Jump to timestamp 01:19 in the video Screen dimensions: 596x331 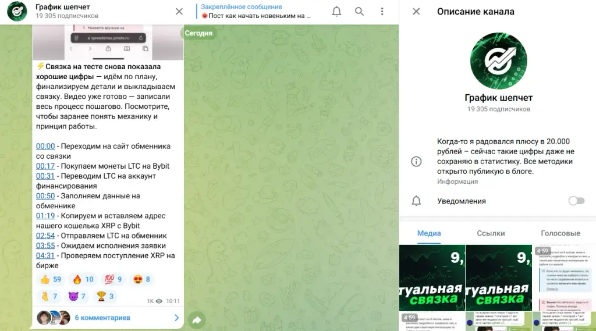(x=45, y=216)
